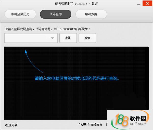Click the empty black results area
This screenshot has width=153, height=130.
coord(76,102)
